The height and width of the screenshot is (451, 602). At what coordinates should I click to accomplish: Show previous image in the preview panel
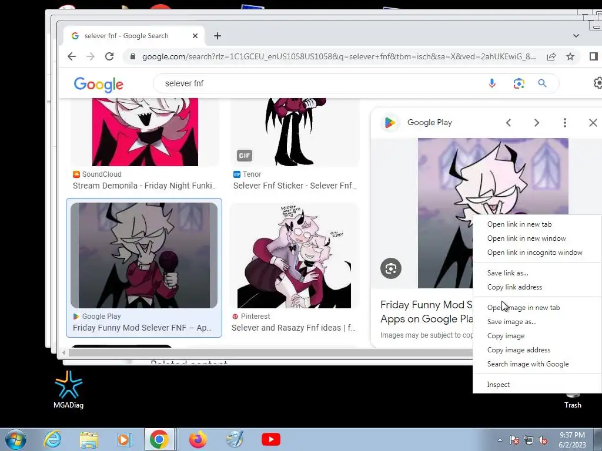coord(509,123)
